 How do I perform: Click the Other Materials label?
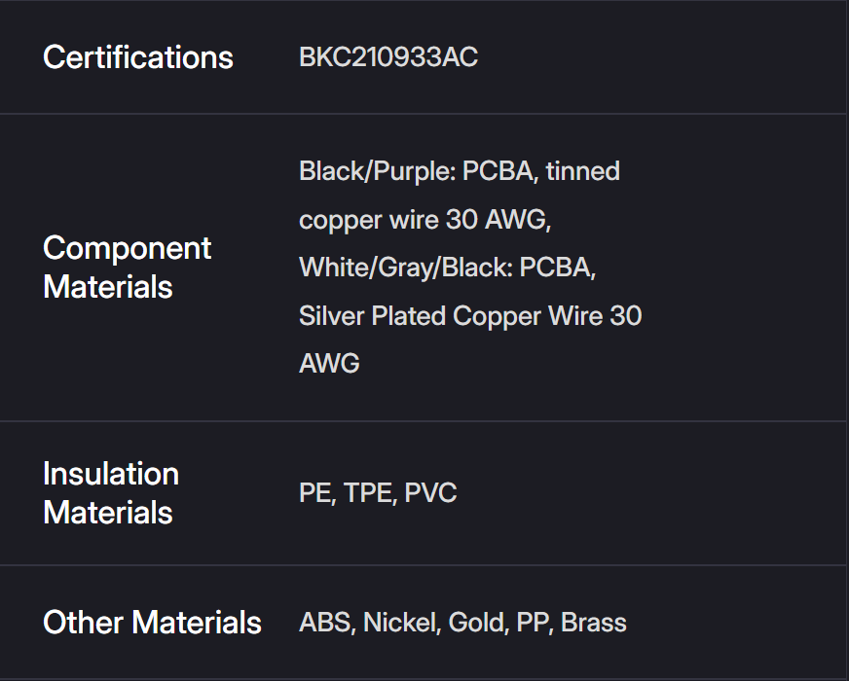[152, 623]
